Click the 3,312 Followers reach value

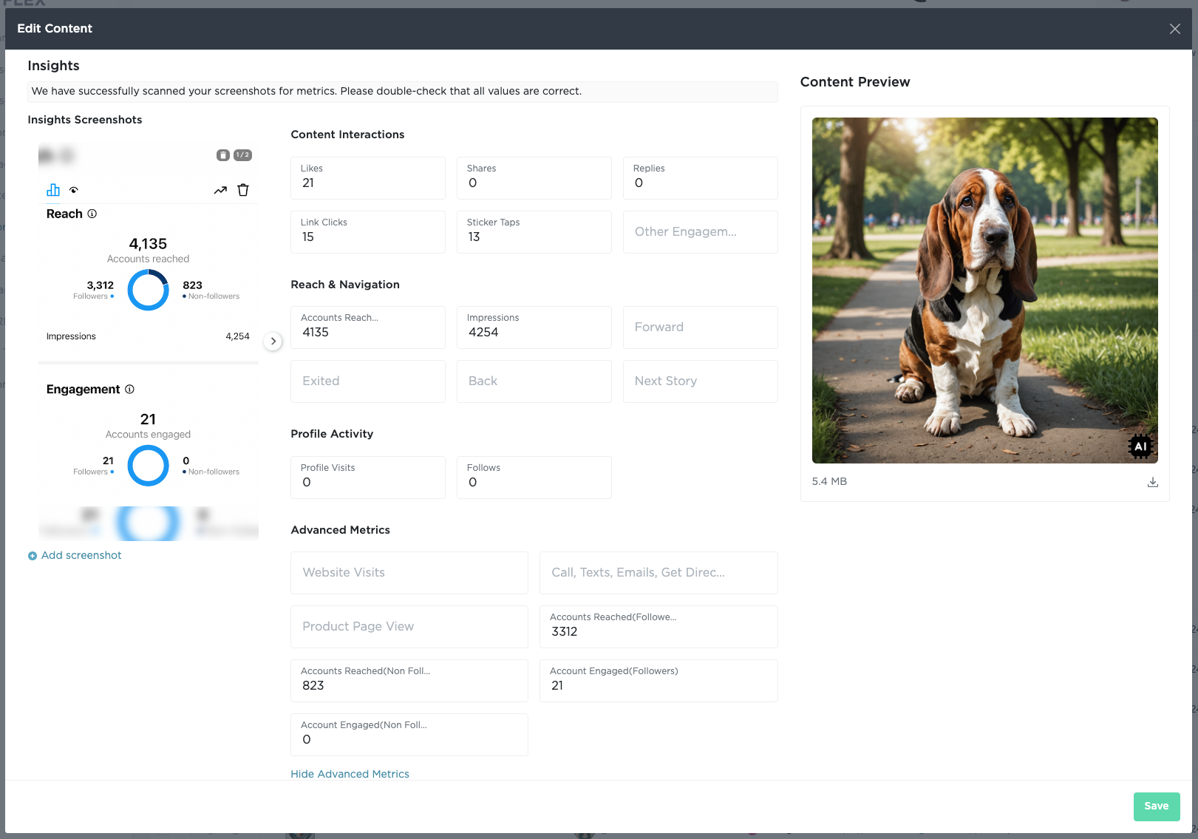101,285
